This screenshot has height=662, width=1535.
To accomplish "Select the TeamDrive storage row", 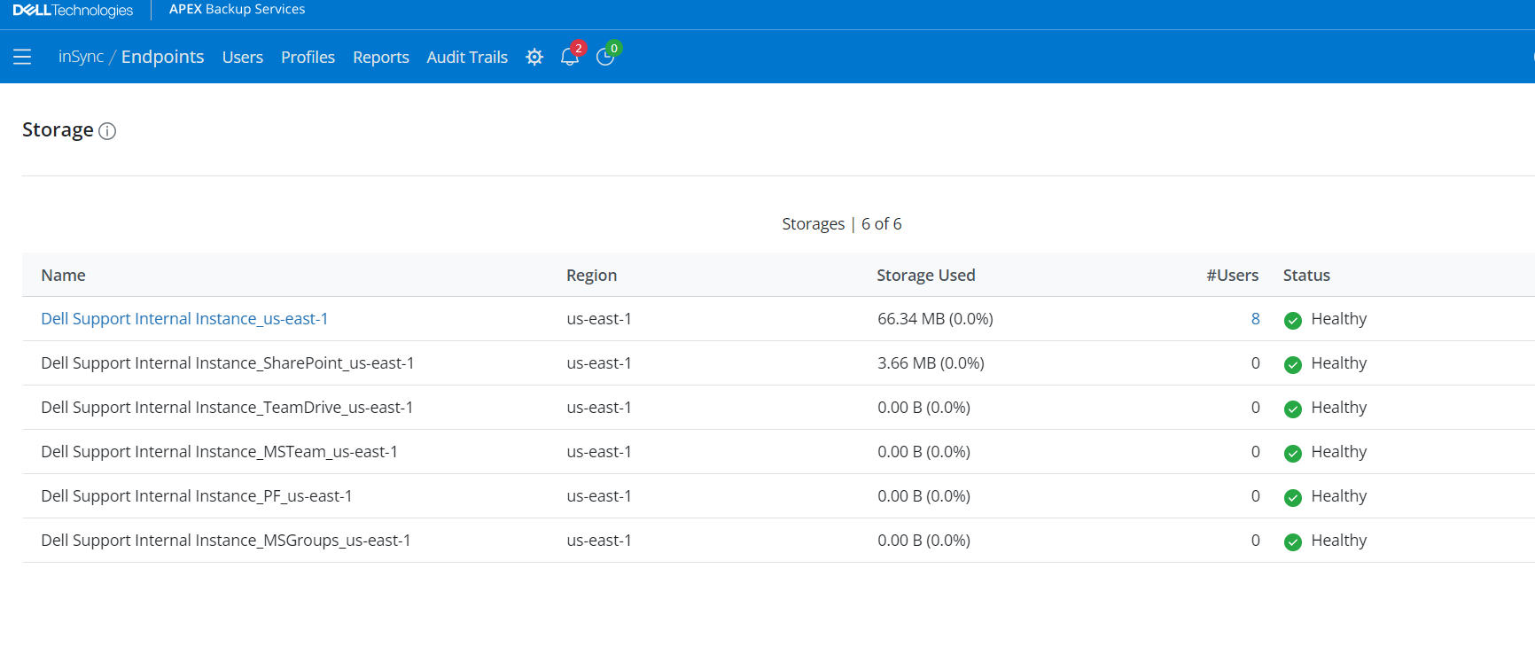I will [227, 408].
